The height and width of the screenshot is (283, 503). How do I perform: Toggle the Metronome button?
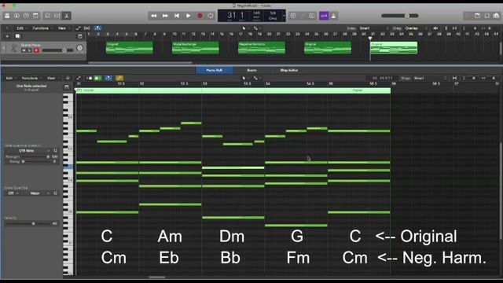click(333, 16)
